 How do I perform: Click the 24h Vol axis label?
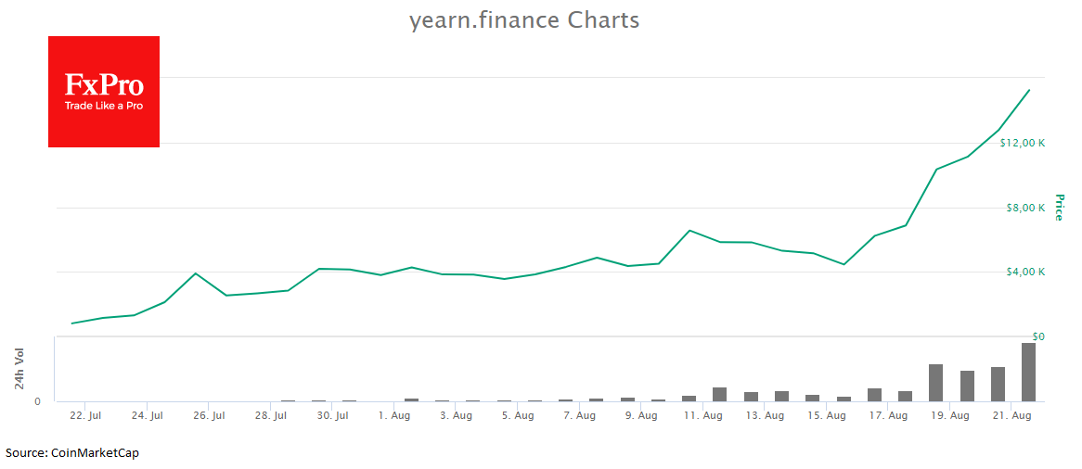point(19,370)
